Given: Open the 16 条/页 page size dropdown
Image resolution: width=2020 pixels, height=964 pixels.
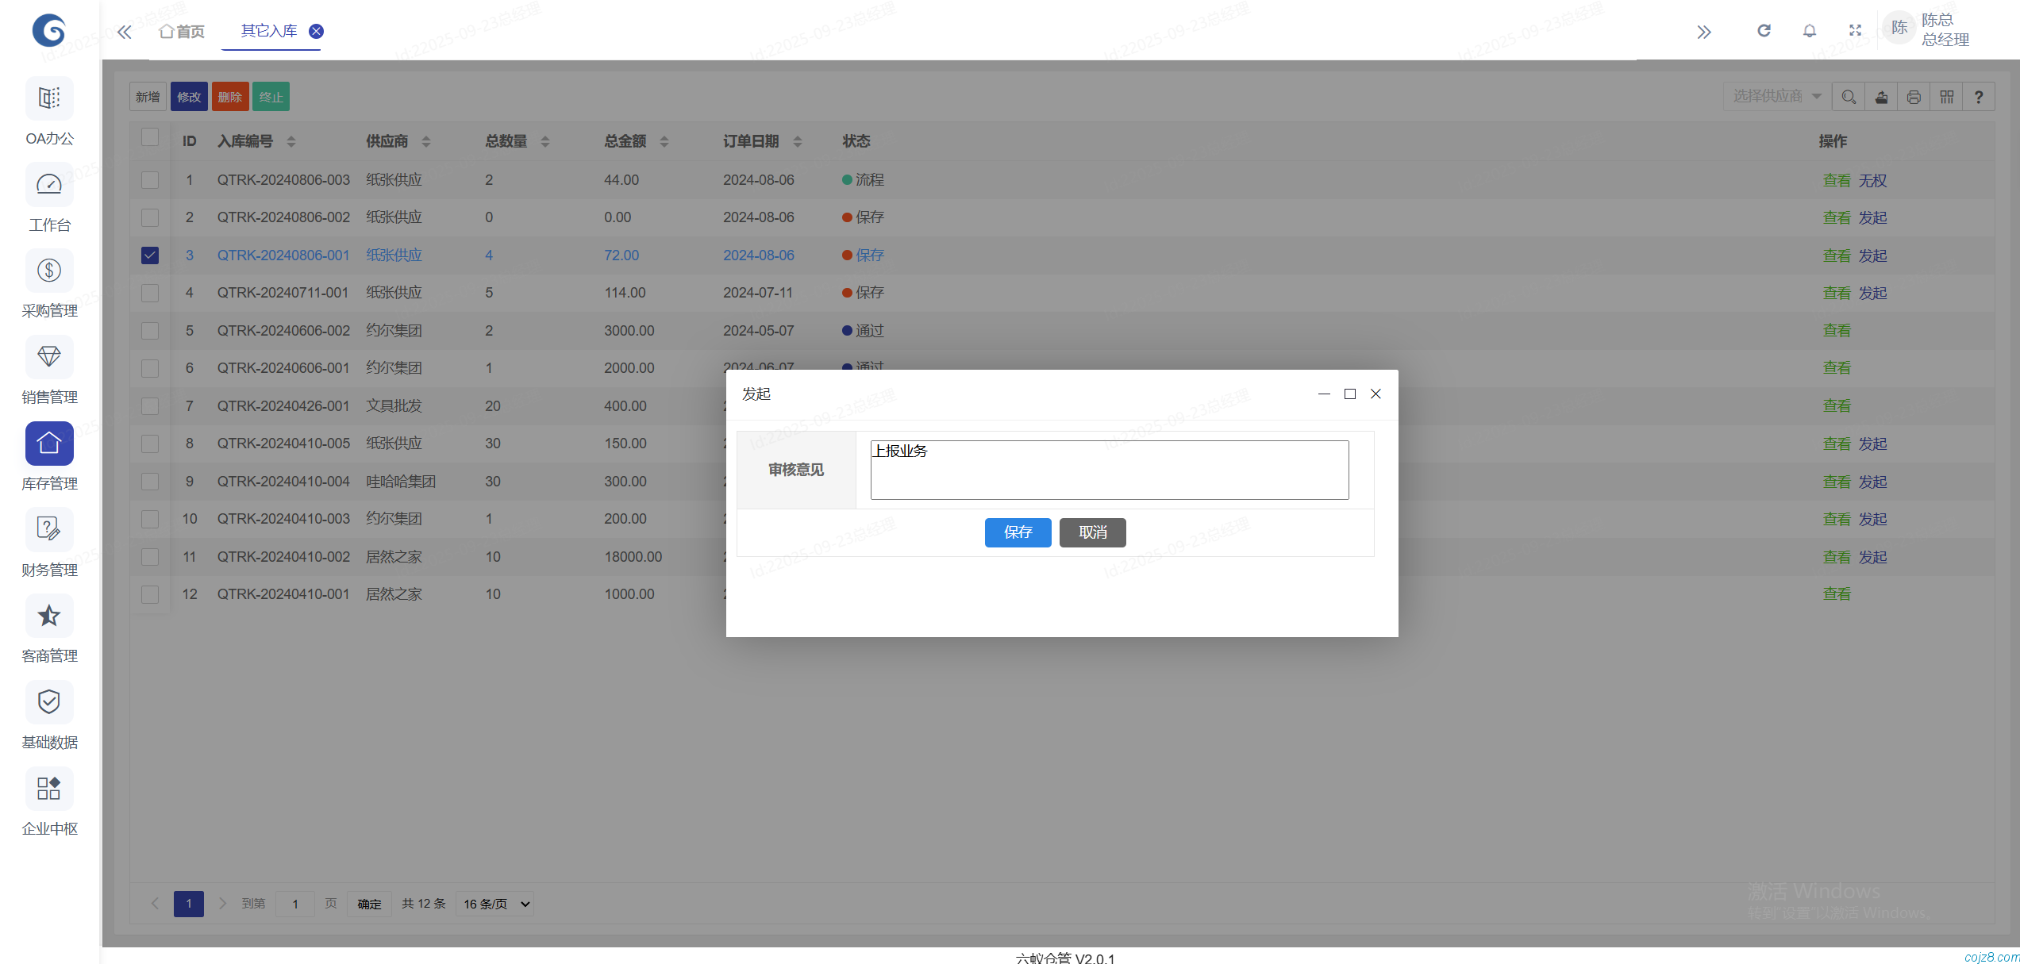Looking at the screenshot, I should (x=495, y=904).
